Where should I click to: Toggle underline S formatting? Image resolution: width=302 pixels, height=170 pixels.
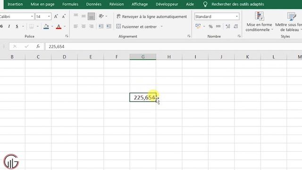click(x=17, y=26)
